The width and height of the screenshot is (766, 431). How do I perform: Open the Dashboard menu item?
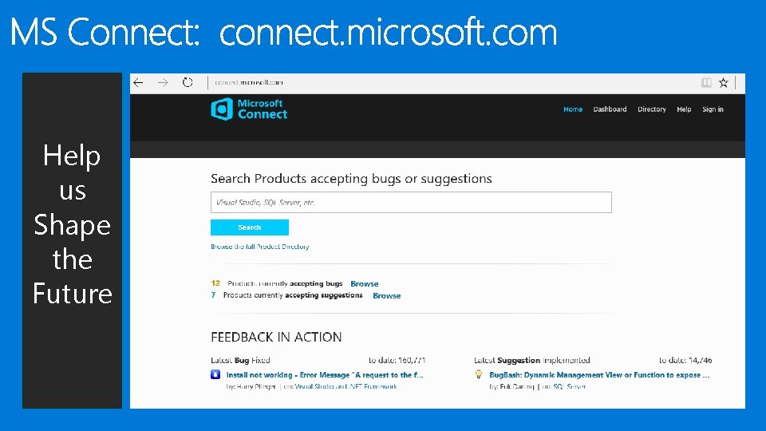tap(610, 109)
